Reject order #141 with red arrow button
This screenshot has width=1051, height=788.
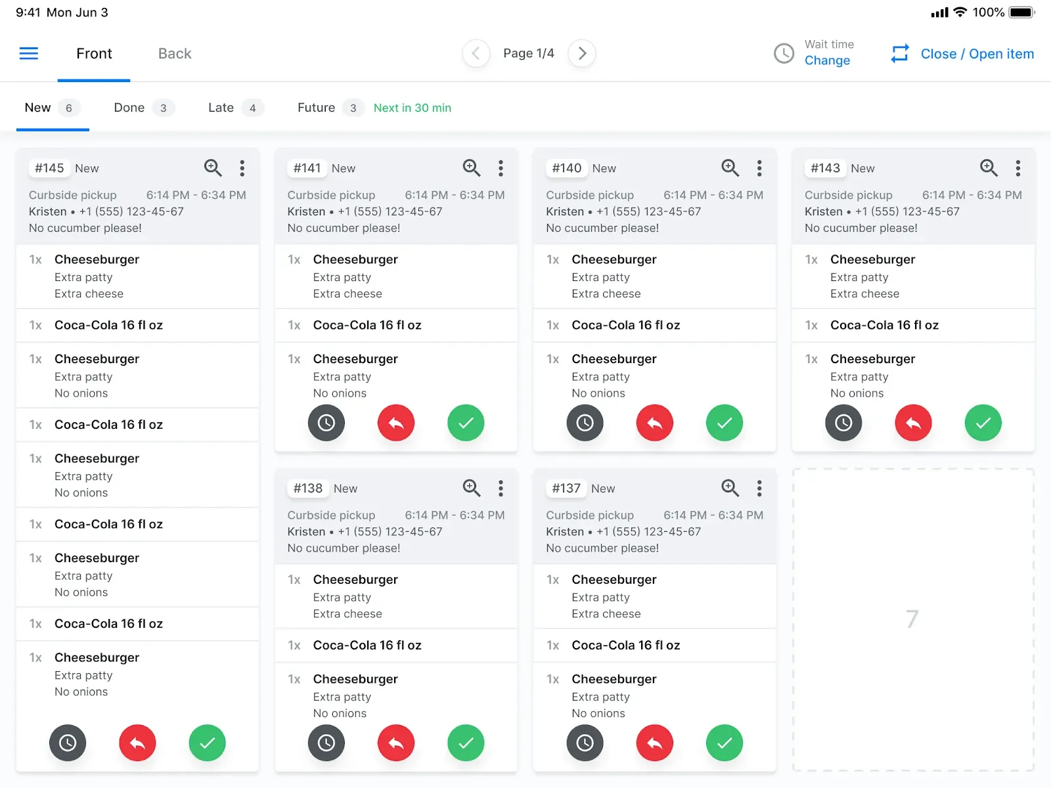396,423
